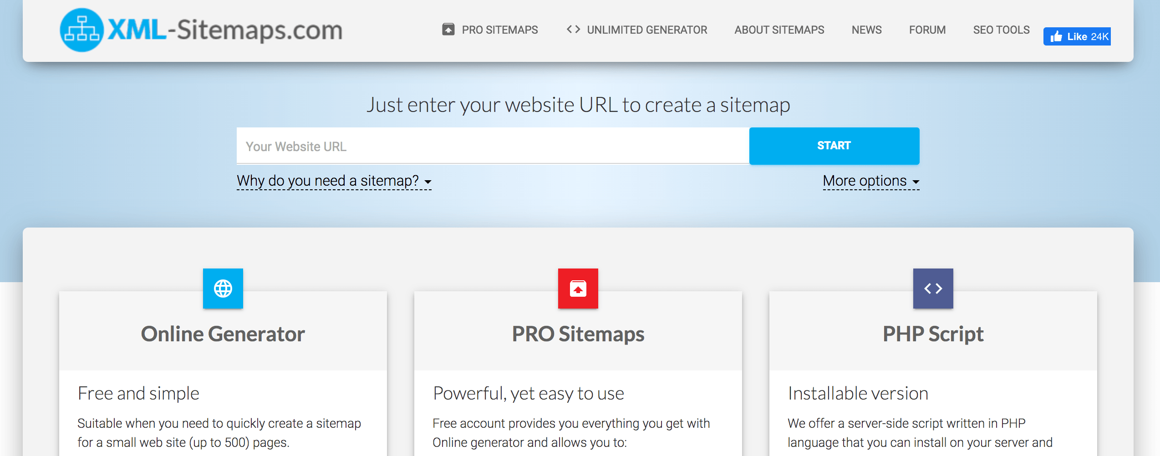Click the PHP Script card heading
The image size is (1160, 456).
click(x=933, y=334)
